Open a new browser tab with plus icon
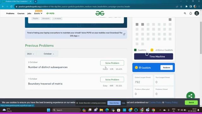The image size is (202, 114). click(x=35, y=2)
